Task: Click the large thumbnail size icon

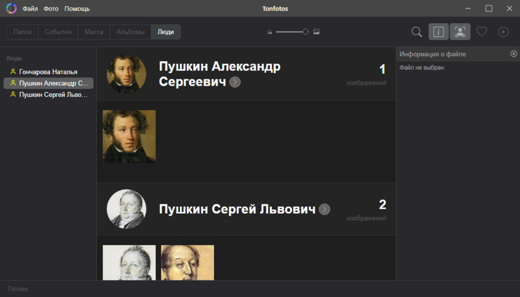Action: [x=316, y=31]
